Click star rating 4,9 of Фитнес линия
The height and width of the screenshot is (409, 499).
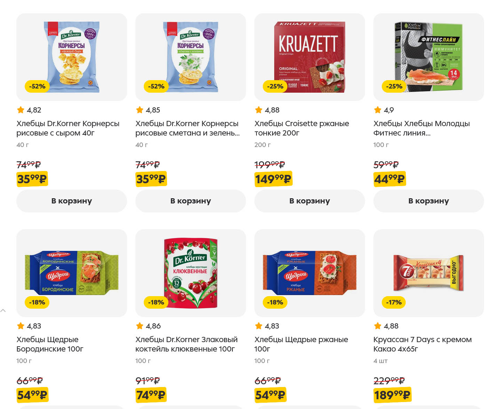pyautogui.click(x=384, y=110)
